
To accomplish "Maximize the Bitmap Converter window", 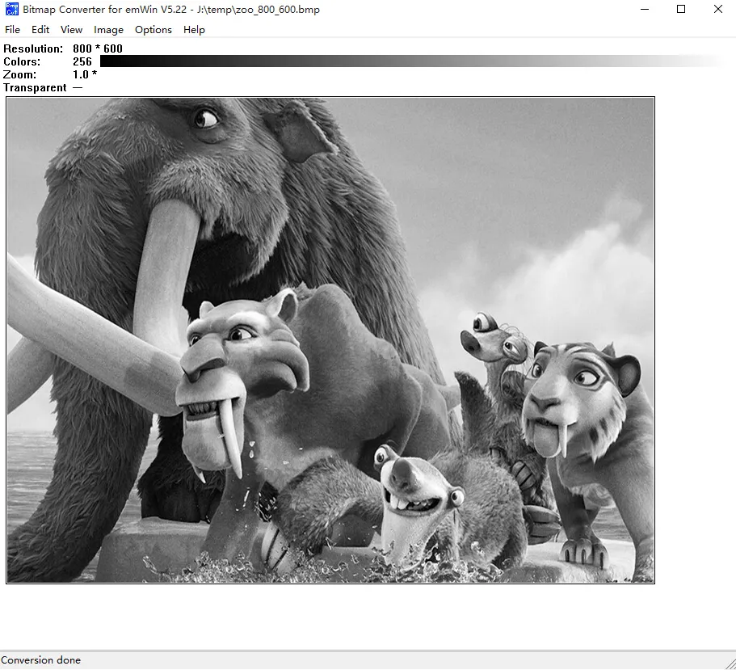I will (681, 10).
